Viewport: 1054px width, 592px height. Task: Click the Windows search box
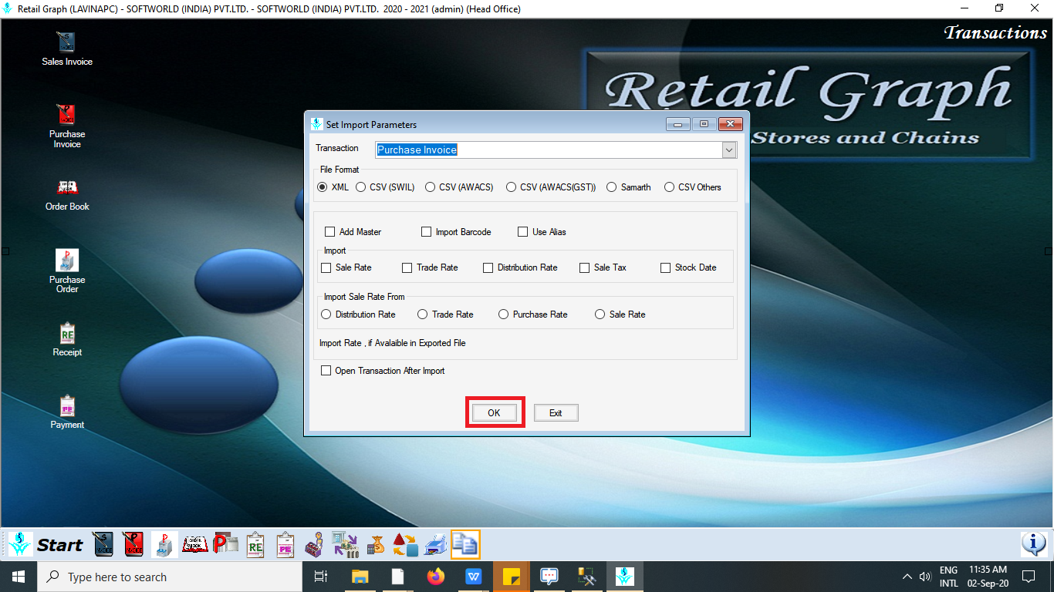pyautogui.click(x=170, y=577)
